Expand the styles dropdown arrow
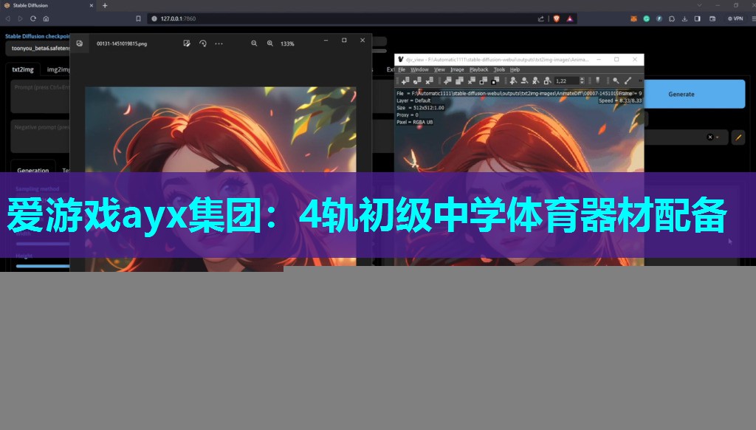 pyautogui.click(x=718, y=137)
